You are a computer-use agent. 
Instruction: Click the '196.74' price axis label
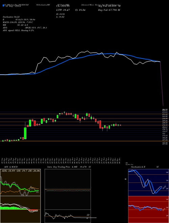165,129
